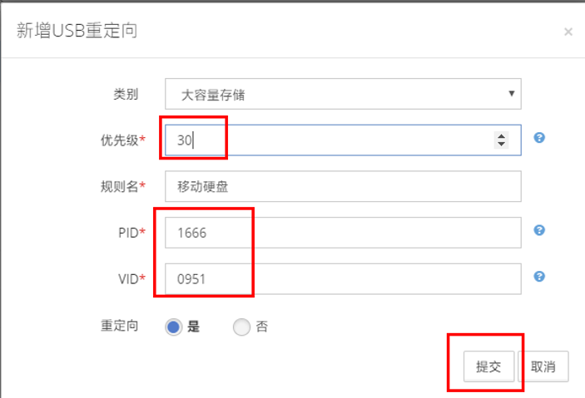Click the 规则名 field containing 移动硬盘

pos(343,187)
